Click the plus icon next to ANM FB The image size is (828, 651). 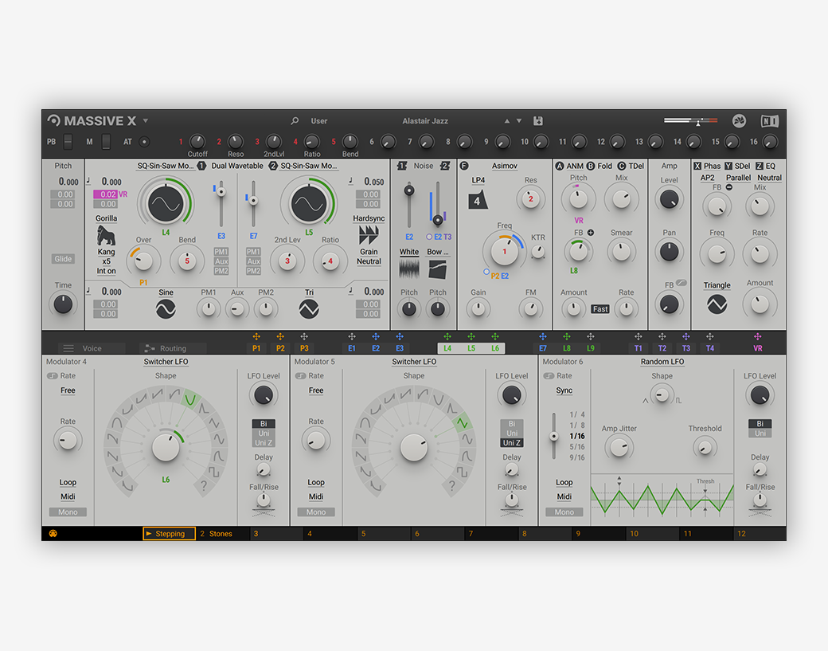point(591,233)
